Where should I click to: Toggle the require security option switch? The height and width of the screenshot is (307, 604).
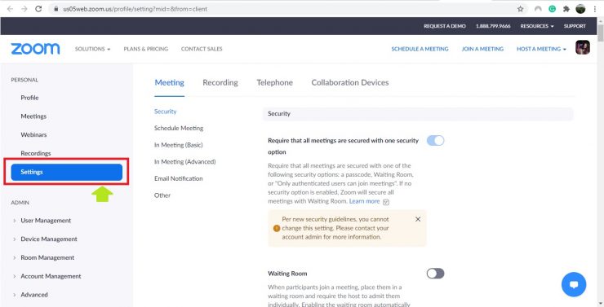coord(435,141)
